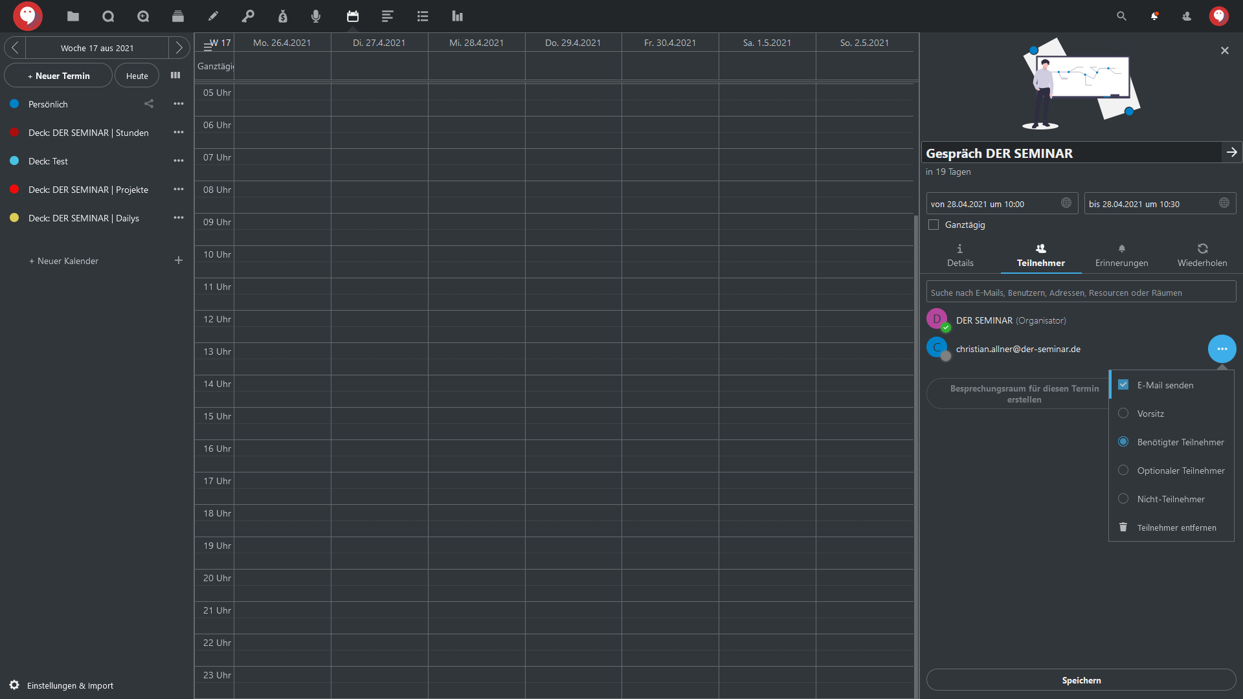Click the red Deck: DER SEMINAR | Projekte color dot
Screen dimensions: 1243x699
pyautogui.click(x=14, y=189)
